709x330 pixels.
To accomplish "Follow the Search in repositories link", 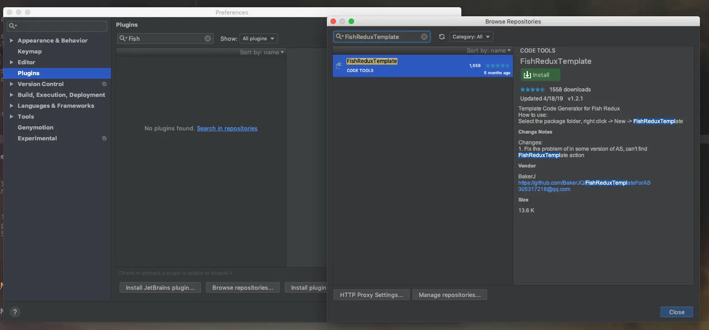I will (227, 129).
